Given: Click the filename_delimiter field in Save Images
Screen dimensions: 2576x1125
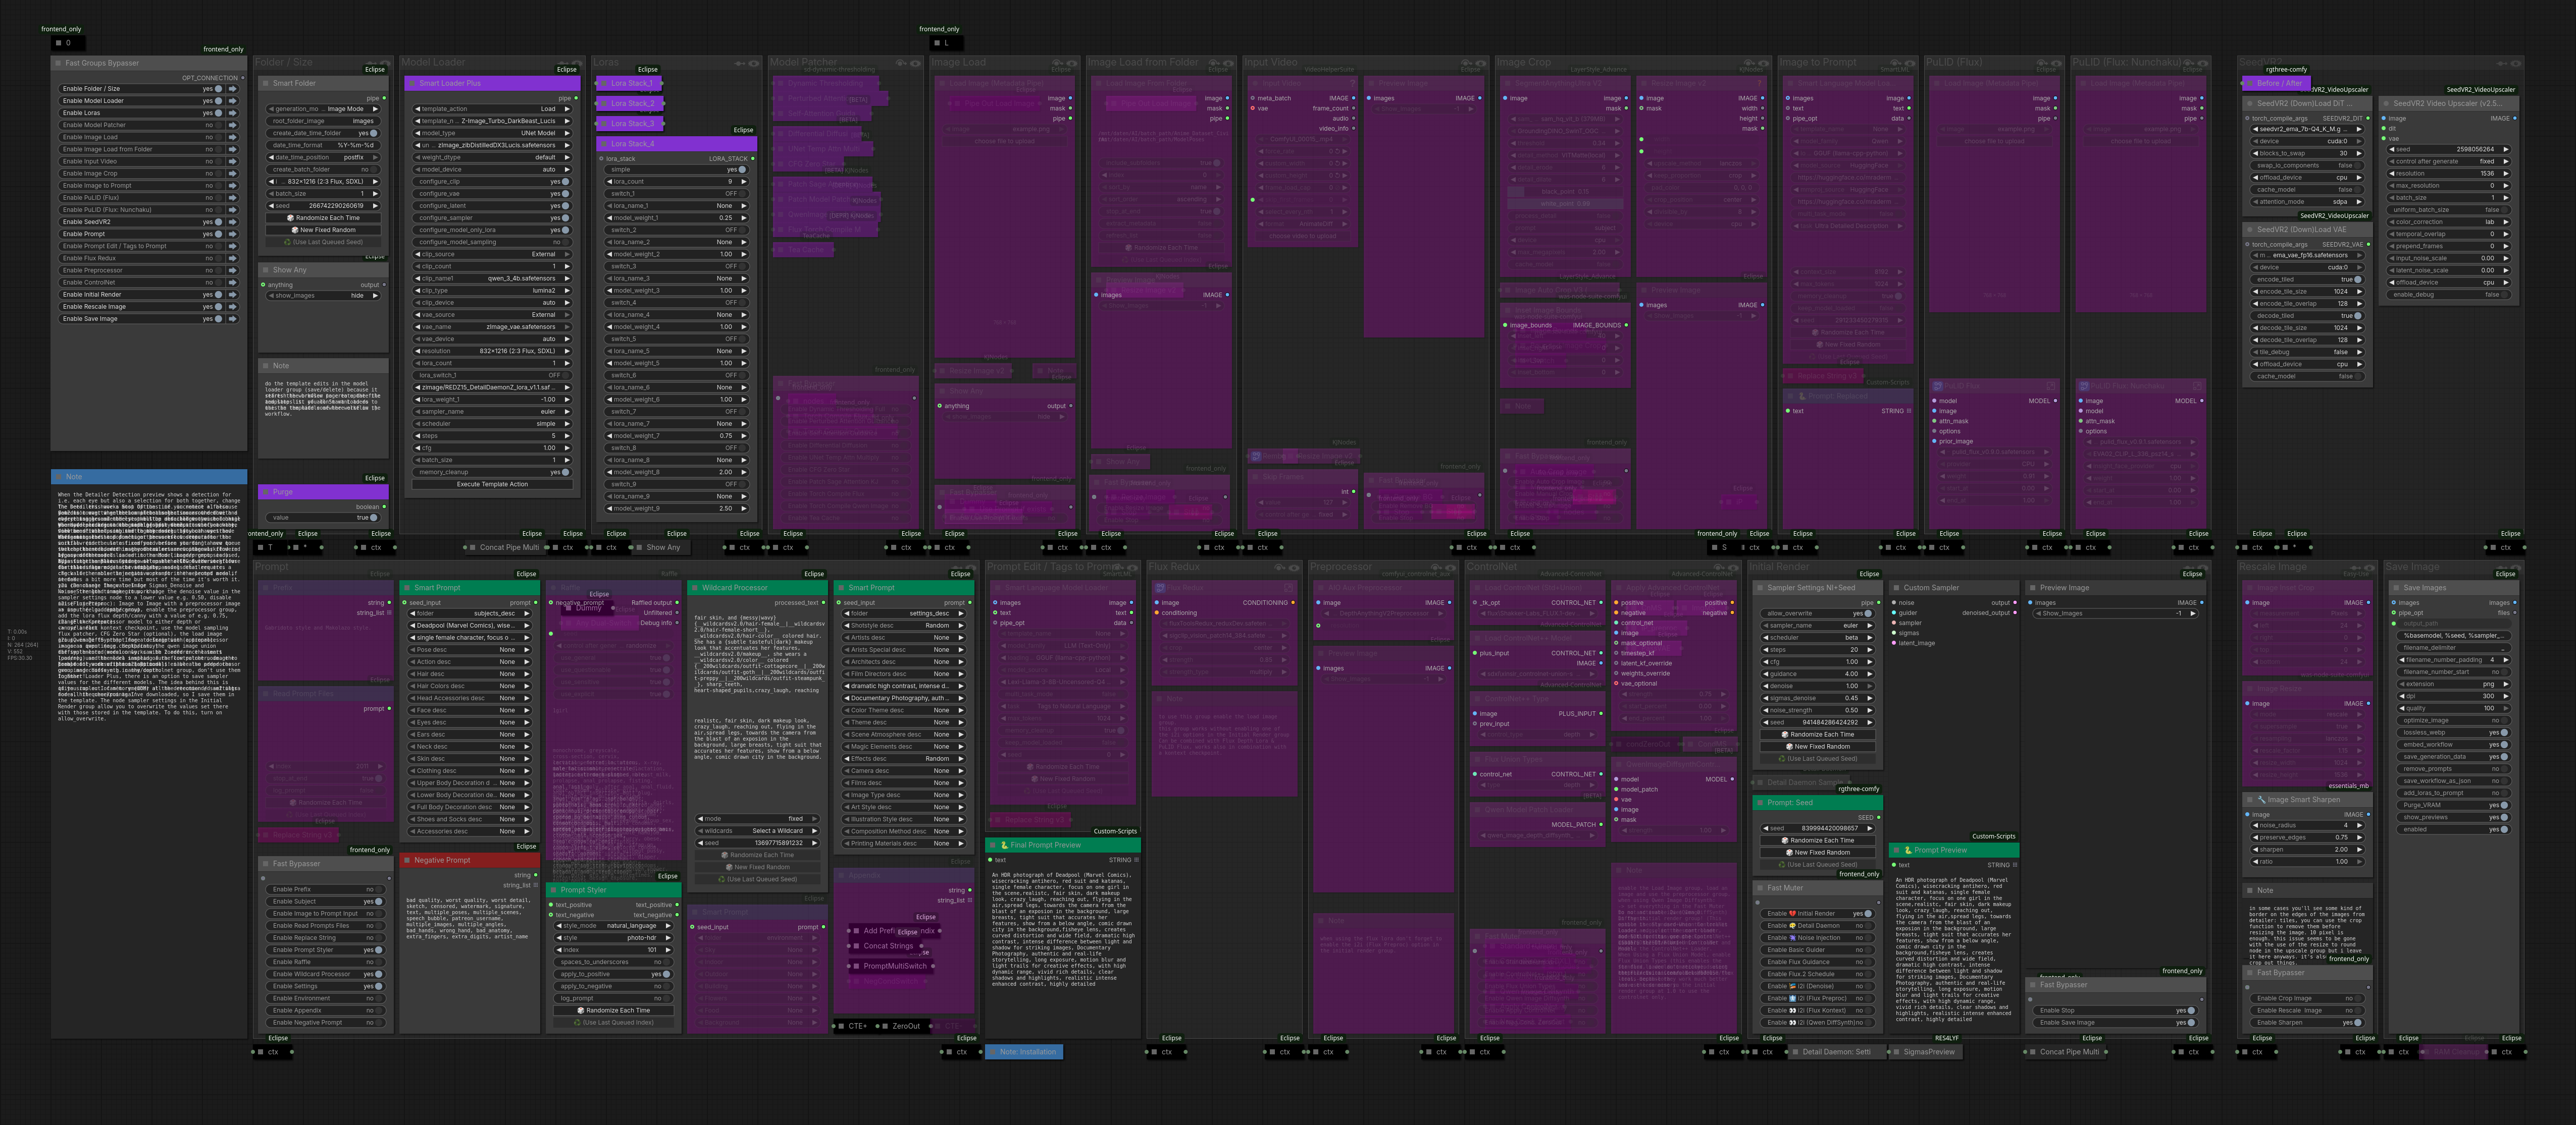Looking at the screenshot, I should pyautogui.click(x=2455, y=647).
